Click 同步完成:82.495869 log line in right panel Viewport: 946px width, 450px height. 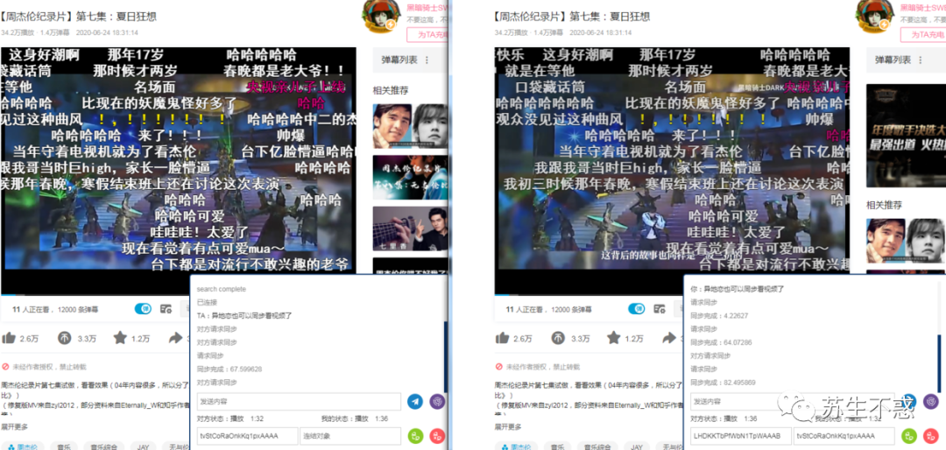[x=723, y=383]
